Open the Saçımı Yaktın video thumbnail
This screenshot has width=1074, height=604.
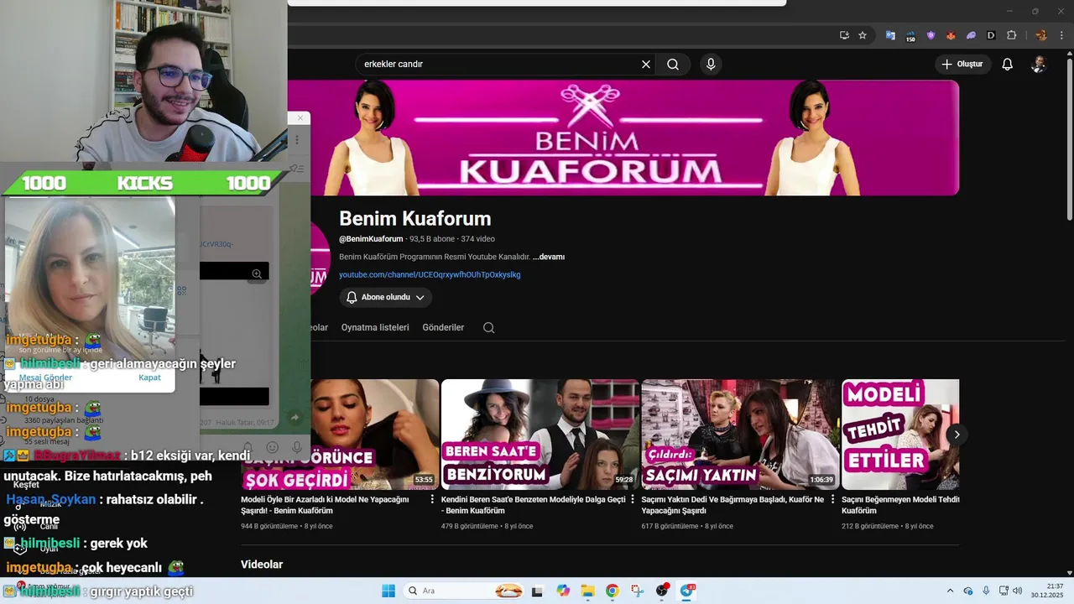pyautogui.click(x=740, y=435)
